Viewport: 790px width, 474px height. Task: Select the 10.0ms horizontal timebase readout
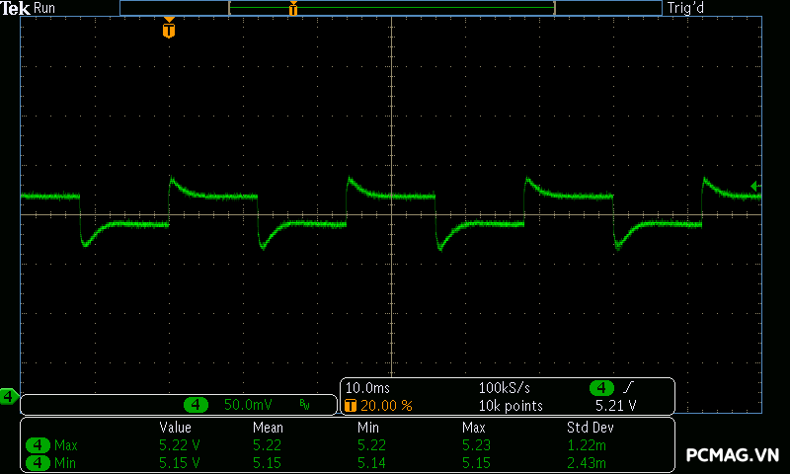coord(367,388)
